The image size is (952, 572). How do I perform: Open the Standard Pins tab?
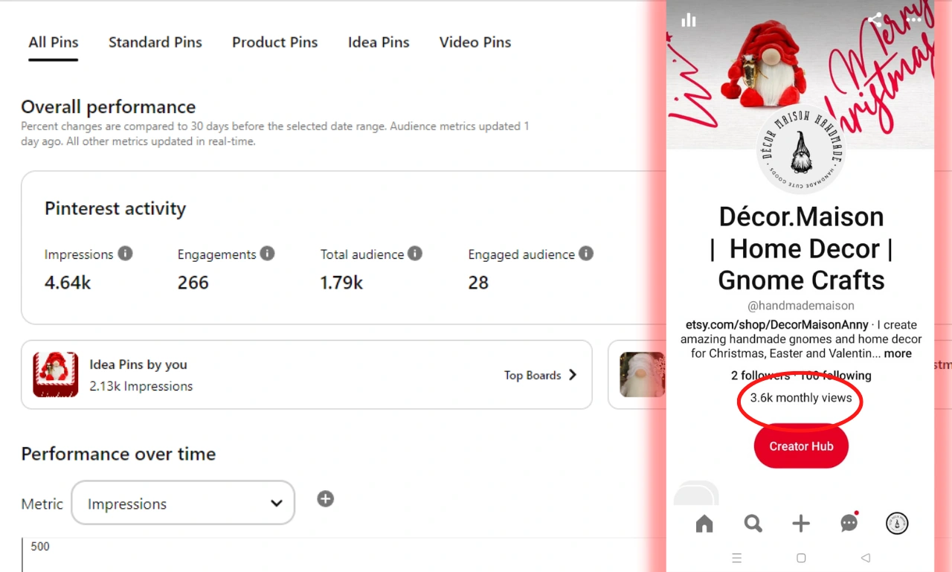(x=155, y=42)
